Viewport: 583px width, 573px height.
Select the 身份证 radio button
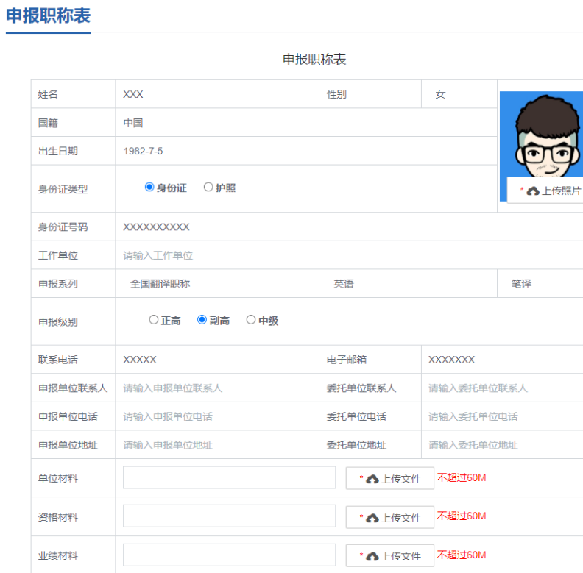[x=150, y=188]
